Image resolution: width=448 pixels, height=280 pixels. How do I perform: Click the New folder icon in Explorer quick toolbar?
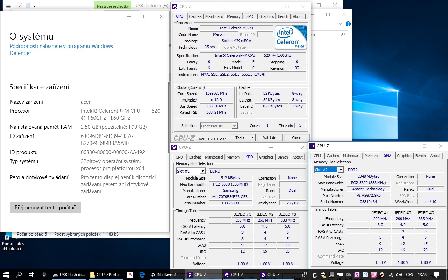point(28,6)
